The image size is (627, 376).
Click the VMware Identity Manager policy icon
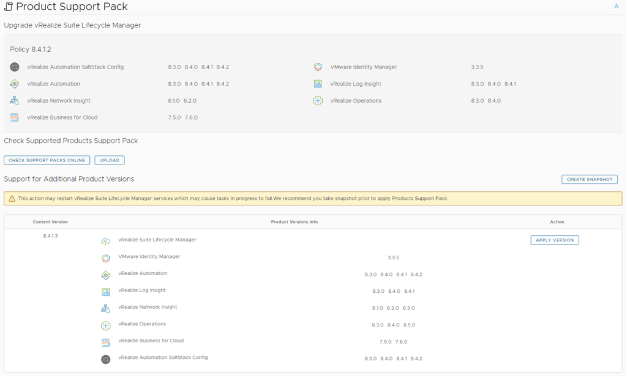(318, 67)
